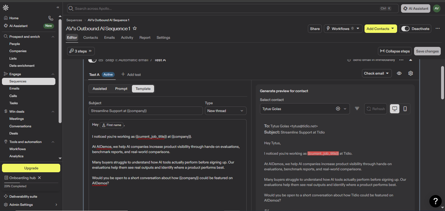Open Workflows in sidebar

tap(18, 149)
